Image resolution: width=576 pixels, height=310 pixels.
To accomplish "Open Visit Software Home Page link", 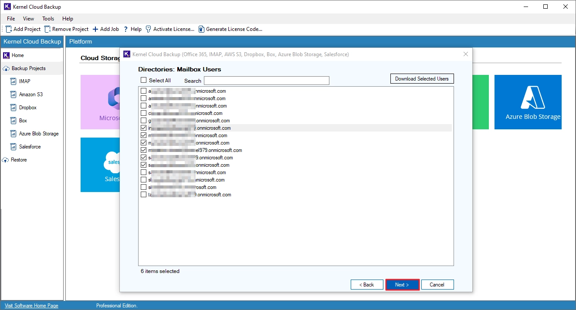I will (x=31, y=306).
